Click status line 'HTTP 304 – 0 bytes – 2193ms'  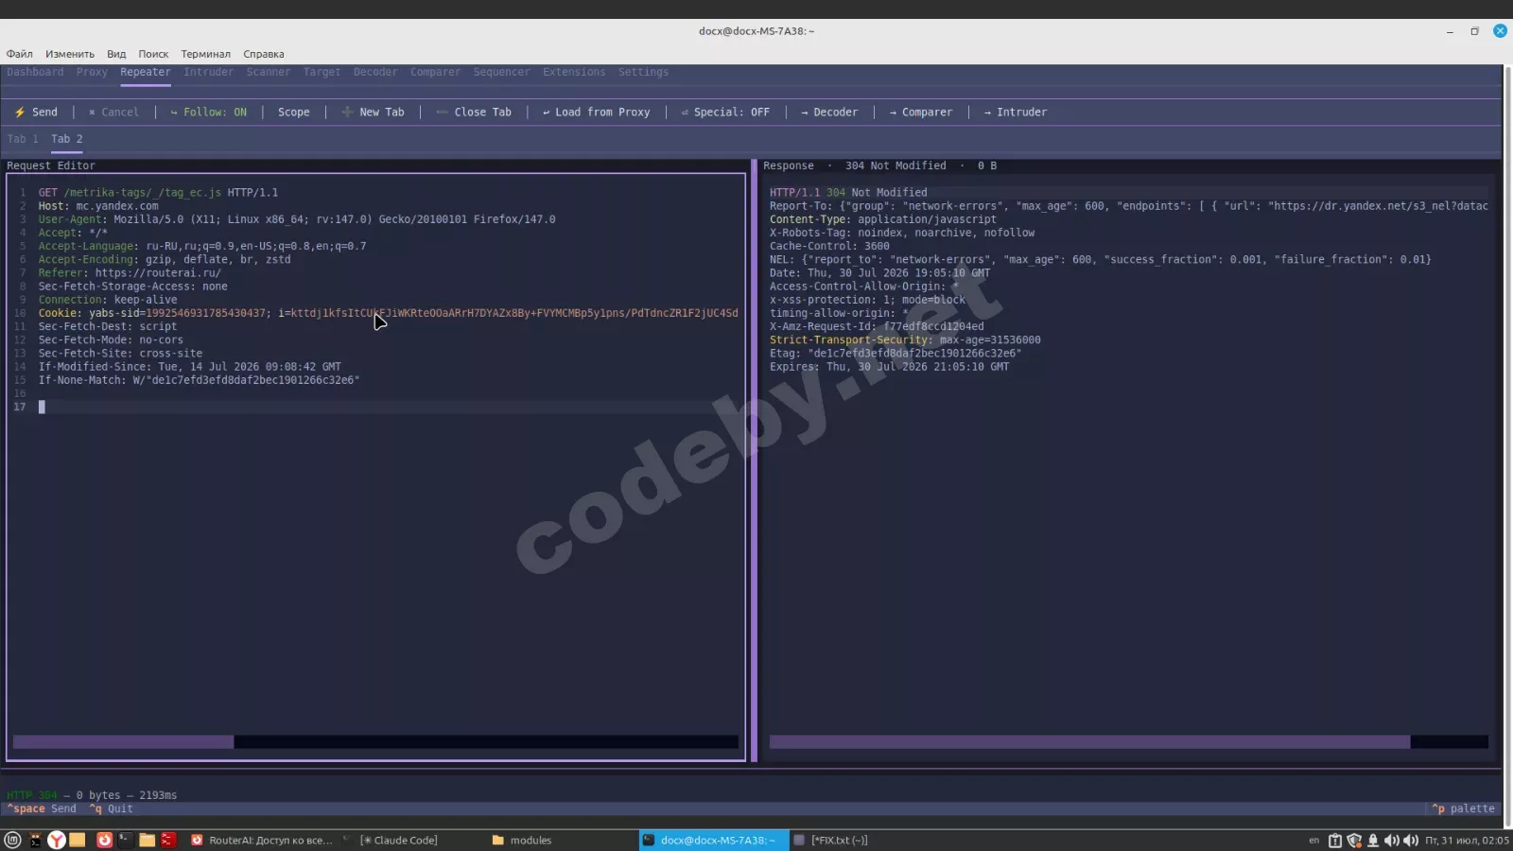point(92,795)
